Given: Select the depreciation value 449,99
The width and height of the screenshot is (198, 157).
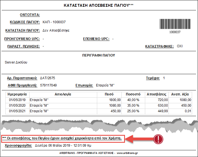Looking at the screenshot, I should (157, 111).
